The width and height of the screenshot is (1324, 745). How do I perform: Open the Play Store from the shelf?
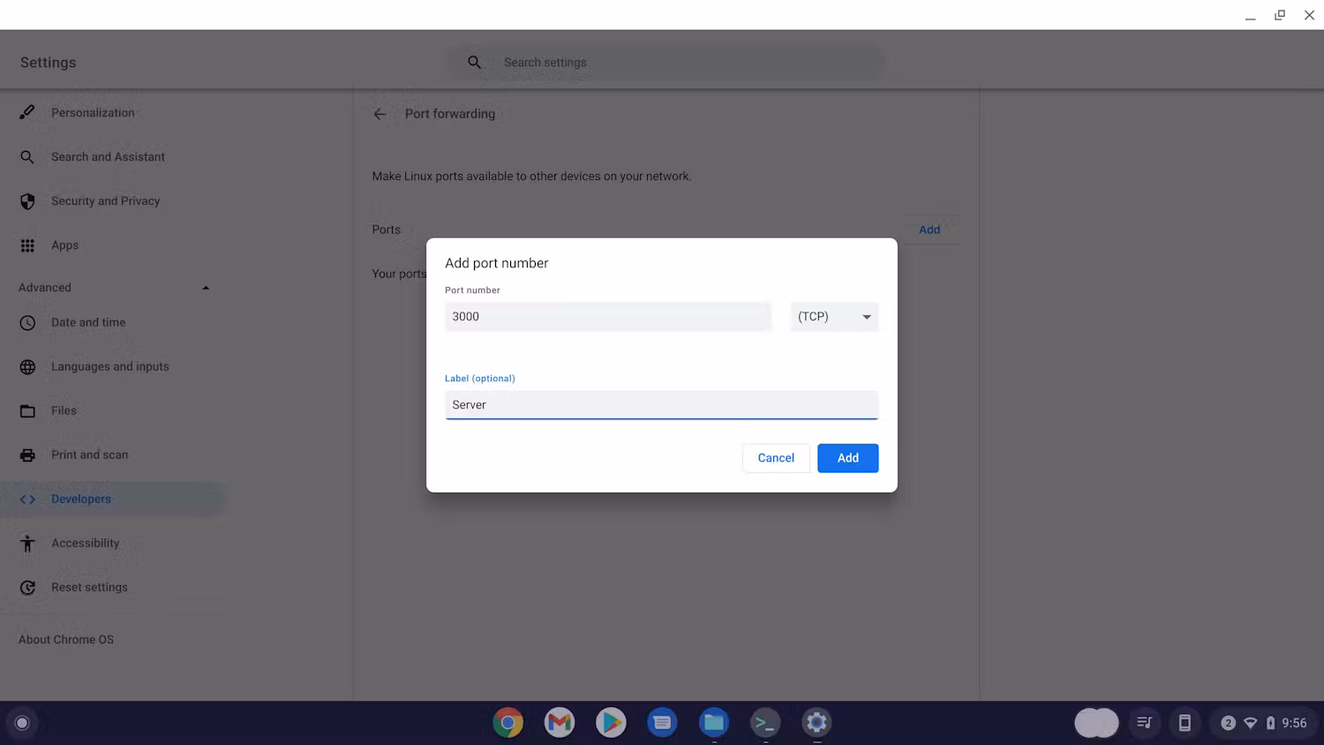[610, 722]
